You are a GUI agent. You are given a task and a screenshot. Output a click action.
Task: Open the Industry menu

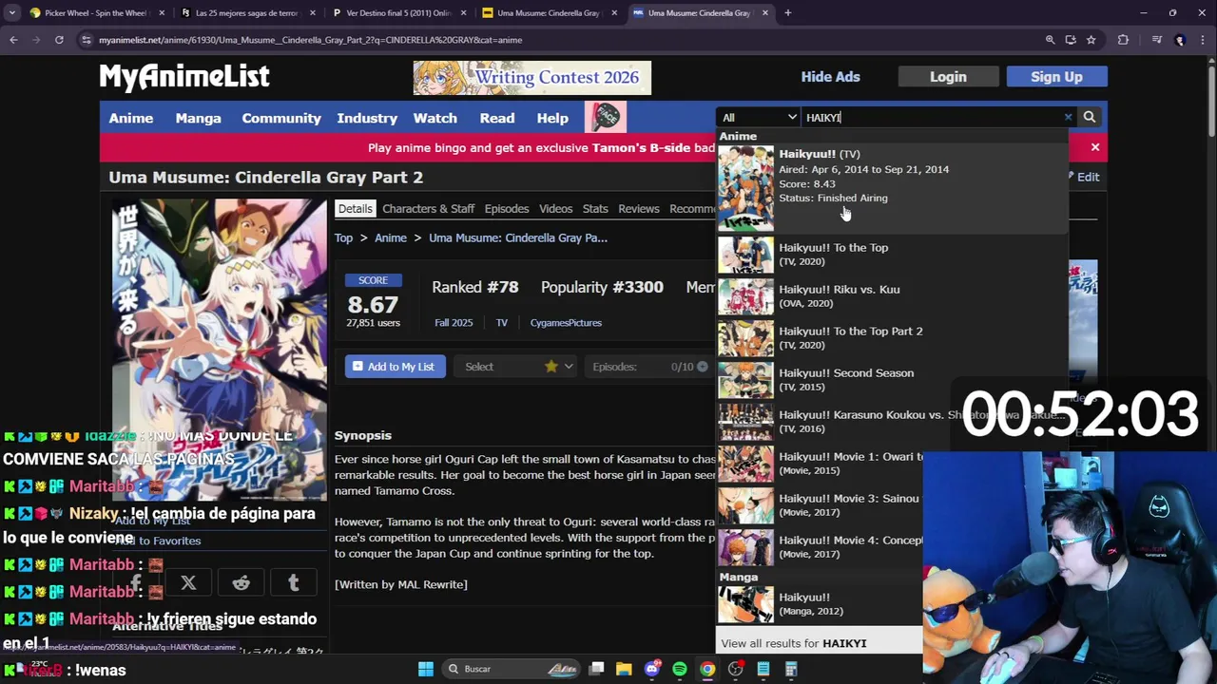coord(367,118)
